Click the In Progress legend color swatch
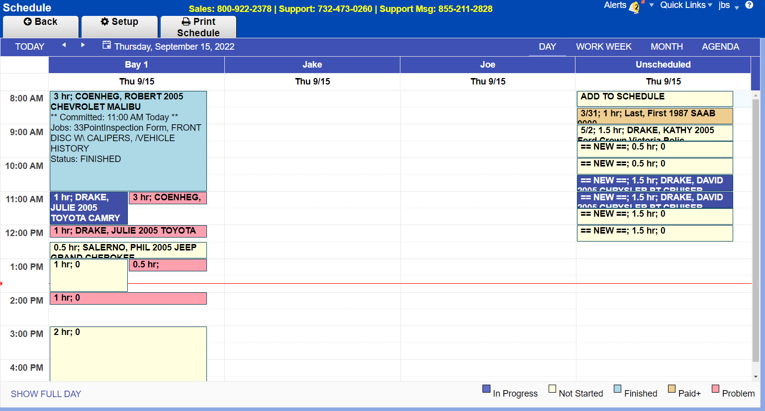 click(x=486, y=389)
